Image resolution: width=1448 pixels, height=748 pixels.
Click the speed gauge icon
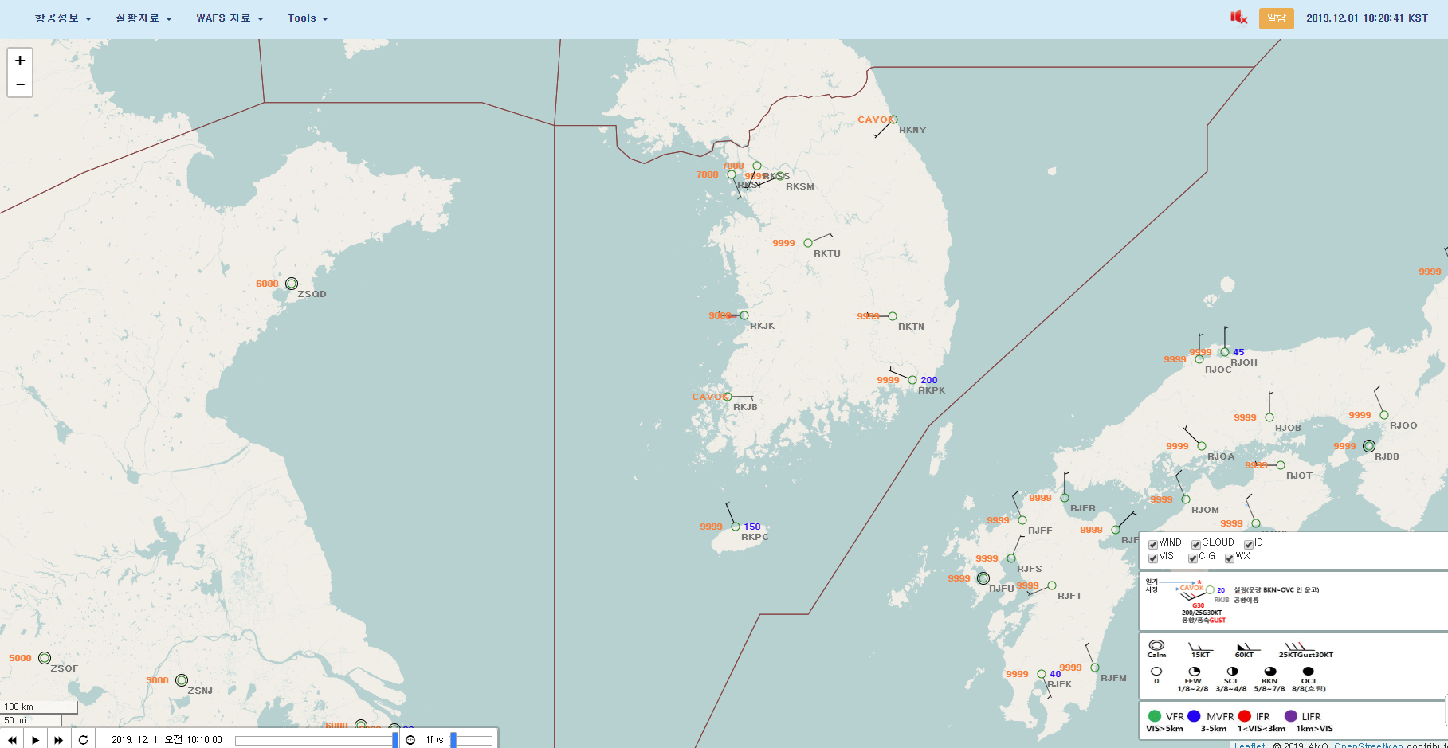(410, 740)
